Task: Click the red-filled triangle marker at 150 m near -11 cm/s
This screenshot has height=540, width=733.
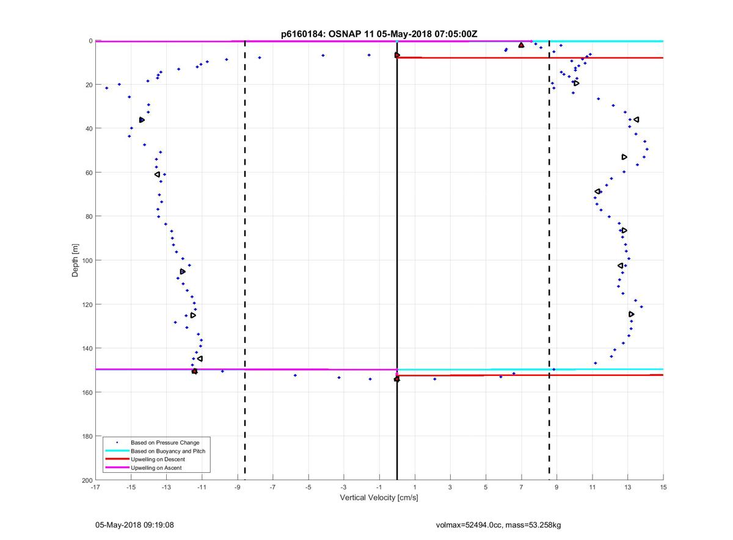Action: (194, 371)
